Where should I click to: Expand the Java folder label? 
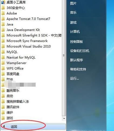[x=10, y=24]
